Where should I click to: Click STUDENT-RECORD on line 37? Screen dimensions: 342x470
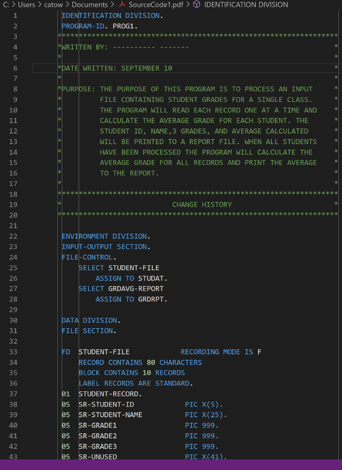pyautogui.click(x=108, y=394)
